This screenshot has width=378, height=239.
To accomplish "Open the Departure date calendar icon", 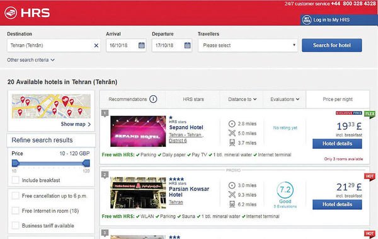I will click(187, 45).
